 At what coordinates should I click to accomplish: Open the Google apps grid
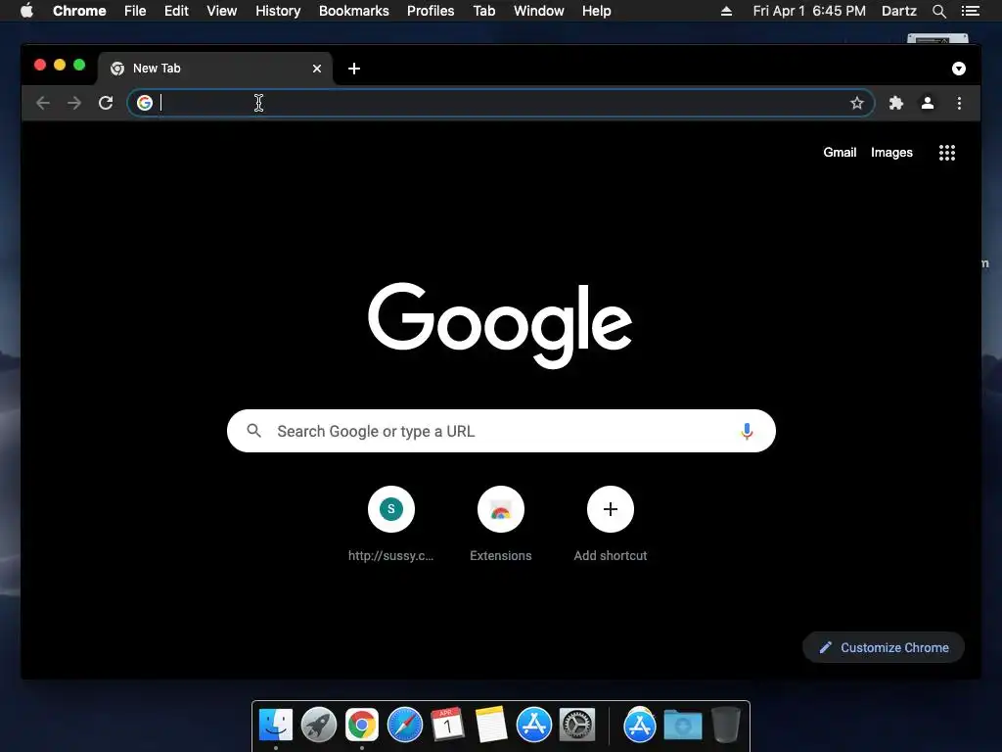click(x=947, y=152)
